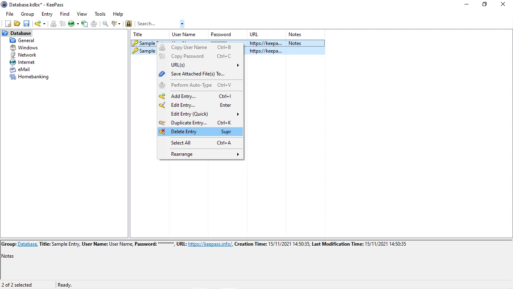Click the KeePass lock icon in title bar
This screenshot has height=289, width=513.
pyautogui.click(x=4, y=4)
